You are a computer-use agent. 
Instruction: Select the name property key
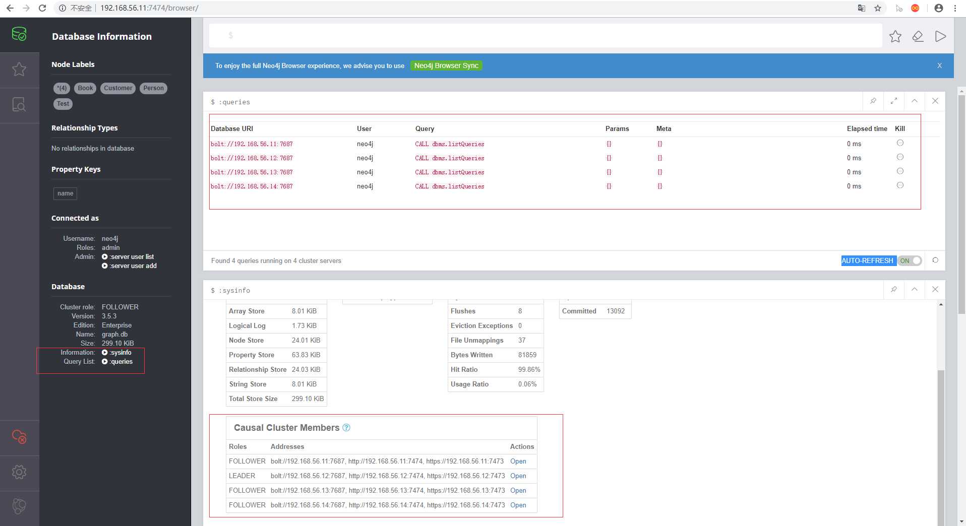pyautogui.click(x=65, y=193)
